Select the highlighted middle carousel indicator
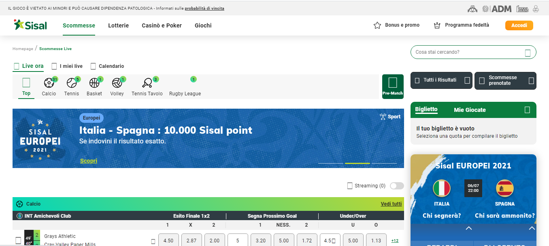This screenshot has width=549, height=246. click(357, 163)
